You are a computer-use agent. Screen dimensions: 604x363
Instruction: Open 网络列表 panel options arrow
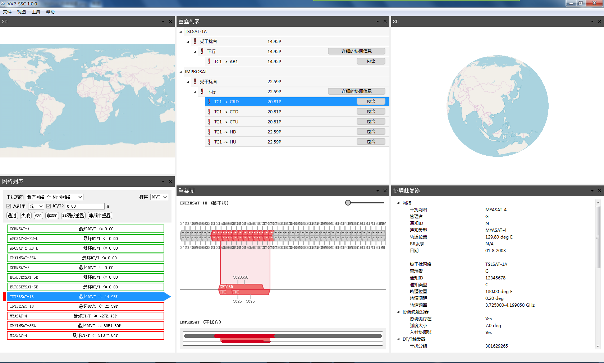click(x=163, y=181)
